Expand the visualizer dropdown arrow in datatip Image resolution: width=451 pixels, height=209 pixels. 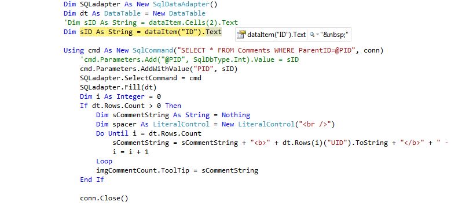pos(317,35)
